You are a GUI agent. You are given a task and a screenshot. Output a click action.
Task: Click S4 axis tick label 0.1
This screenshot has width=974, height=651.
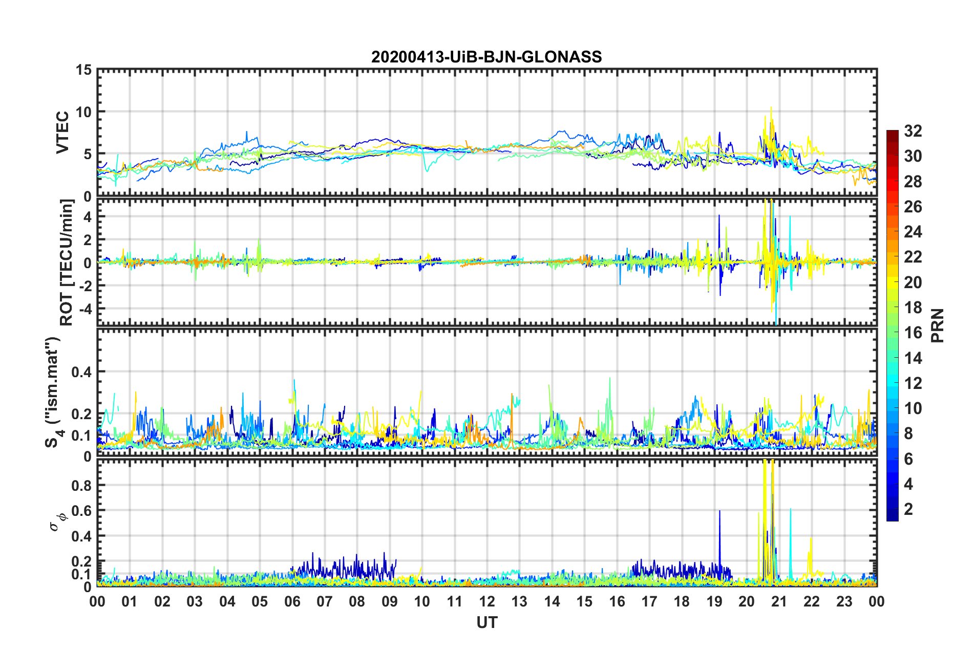(x=82, y=436)
